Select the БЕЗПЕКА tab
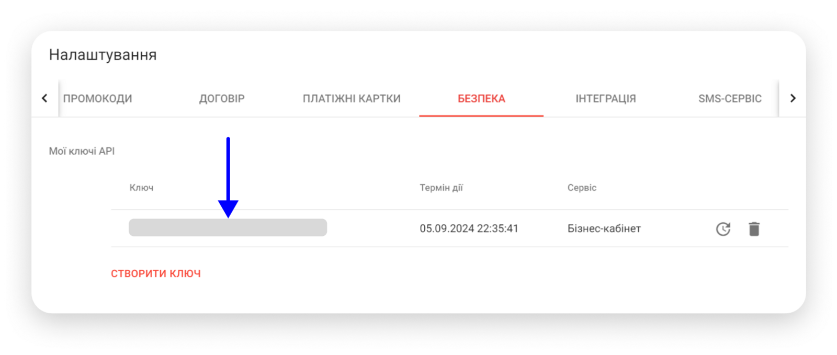 (x=481, y=99)
